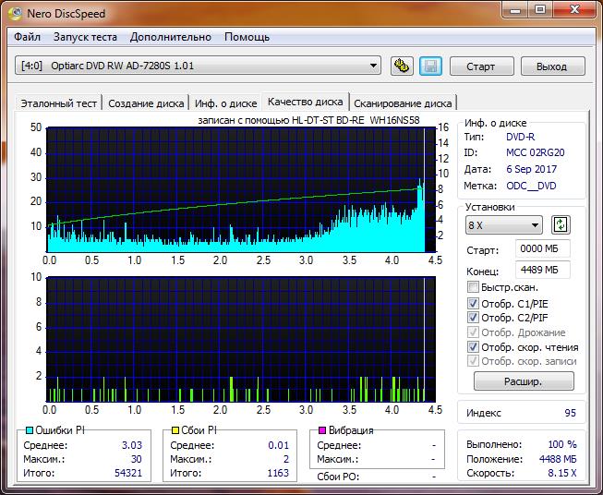
Task: Uncheck the Отобр. C1/PIE checkbox
Action: pos(474,303)
